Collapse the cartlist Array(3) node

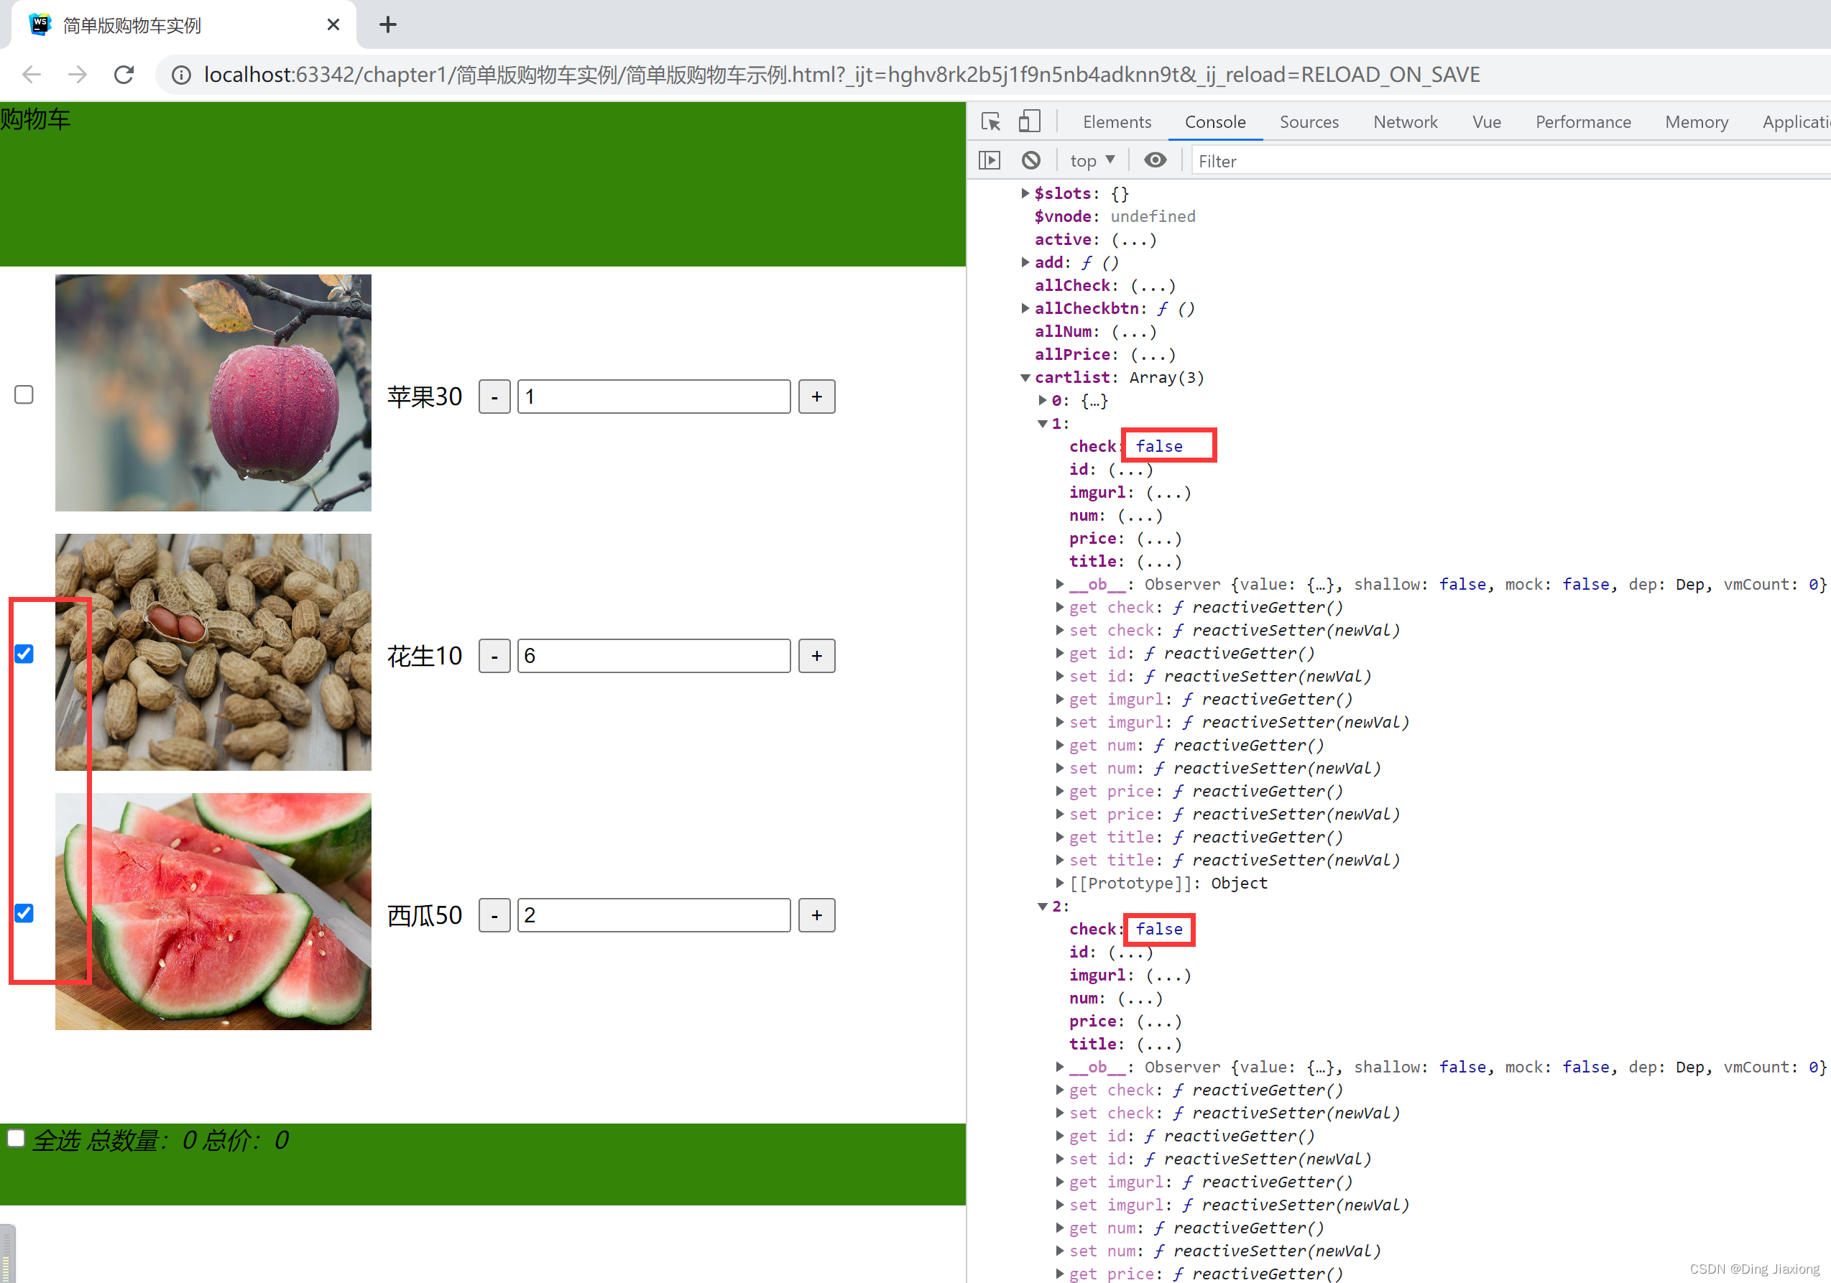tap(1025, 377)
